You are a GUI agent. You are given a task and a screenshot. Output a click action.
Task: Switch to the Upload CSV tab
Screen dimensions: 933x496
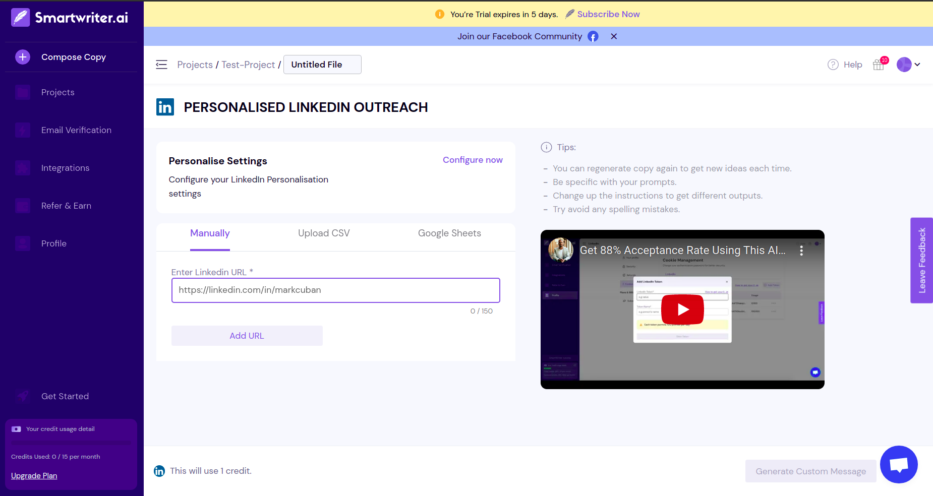(x=324, y=233)
